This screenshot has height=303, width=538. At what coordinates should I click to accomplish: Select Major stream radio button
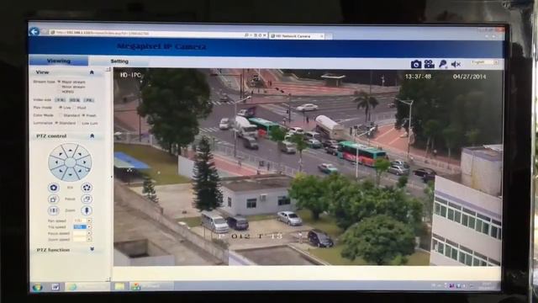click(59, 82)
